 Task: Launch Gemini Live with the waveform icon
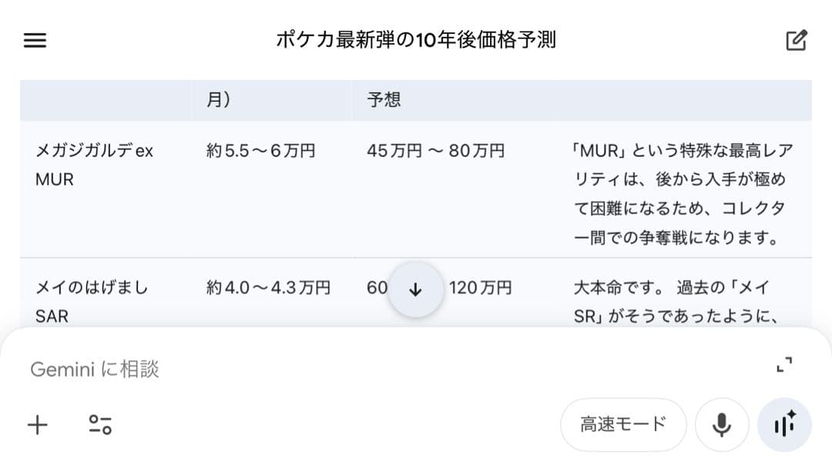click(784, 424)
